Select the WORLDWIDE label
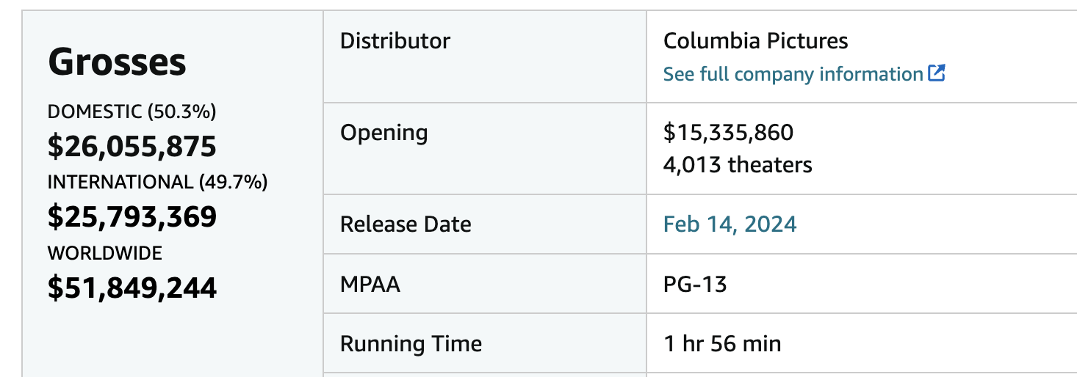 tap(105, 253)
